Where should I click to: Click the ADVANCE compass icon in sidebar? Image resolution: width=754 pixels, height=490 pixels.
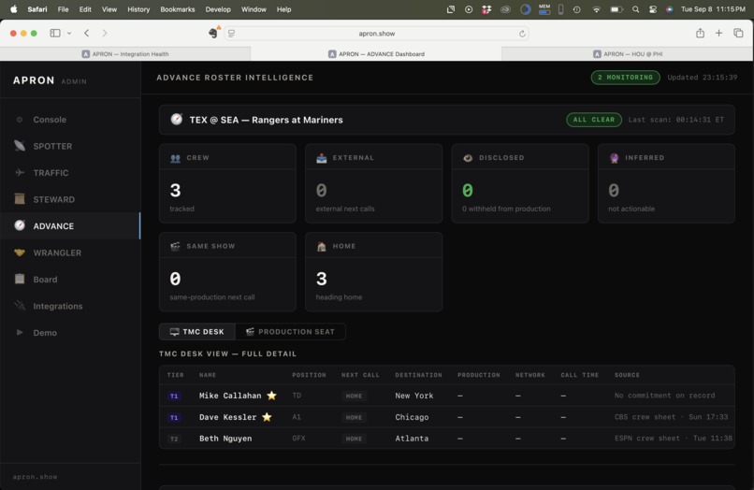20,225
